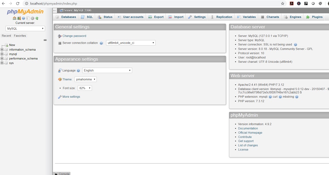Select New in database tree
The image size is (329, 175).
tap(12, 45)
